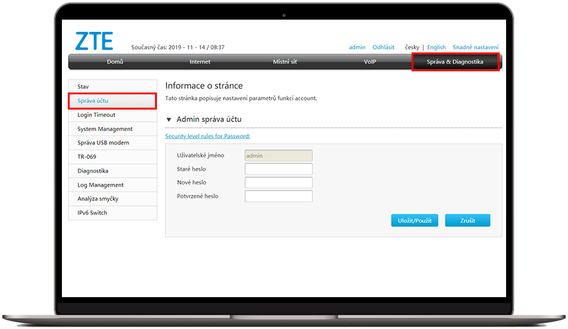Open the Internet tab
Viewport: 568px width, 329px height.
coord(200,62)
